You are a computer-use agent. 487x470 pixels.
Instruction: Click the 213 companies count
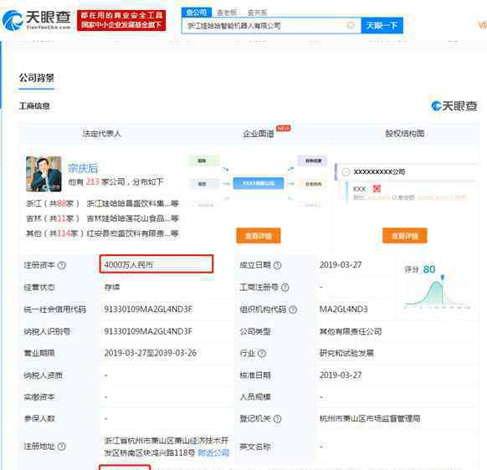tap(93, 181)
